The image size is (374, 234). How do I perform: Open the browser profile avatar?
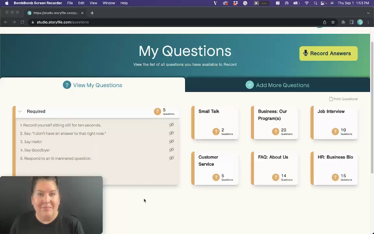[x=360, y=22]
